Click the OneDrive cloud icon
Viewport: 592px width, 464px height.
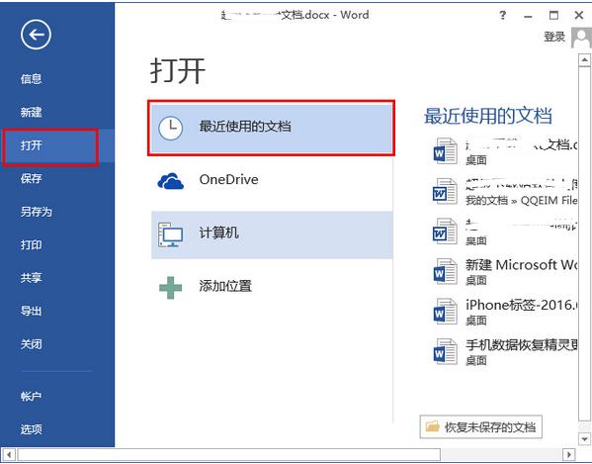[x=171, y=181]
